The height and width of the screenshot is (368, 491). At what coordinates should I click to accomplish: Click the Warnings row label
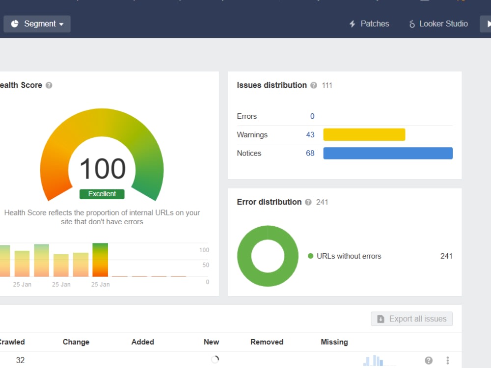pos(252,135)
